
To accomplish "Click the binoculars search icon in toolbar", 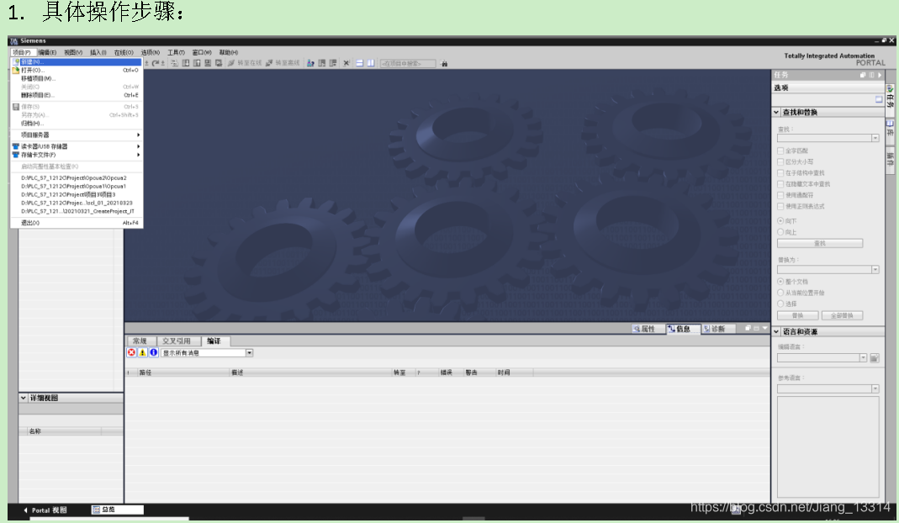I will click(x=444, y=64).
